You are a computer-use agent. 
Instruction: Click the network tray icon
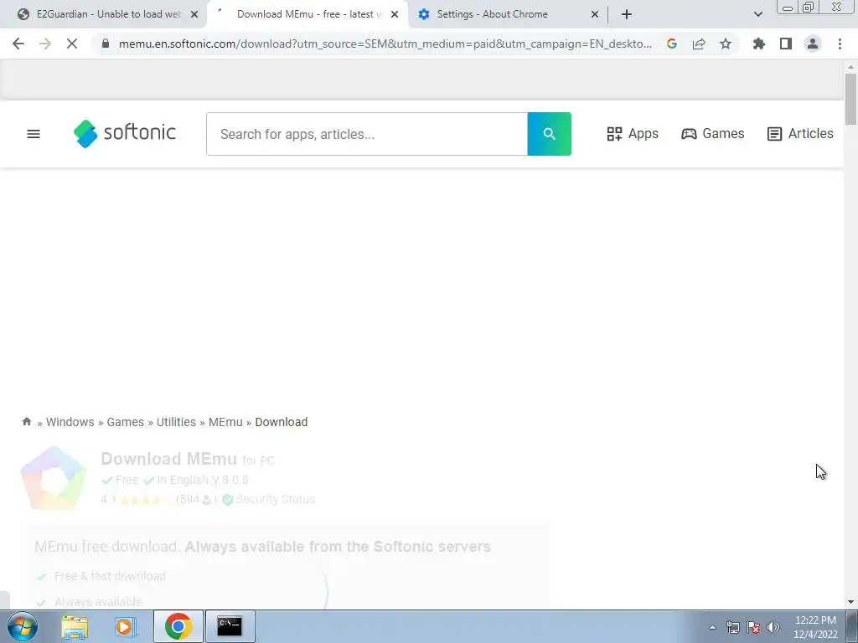coord(732,627)
